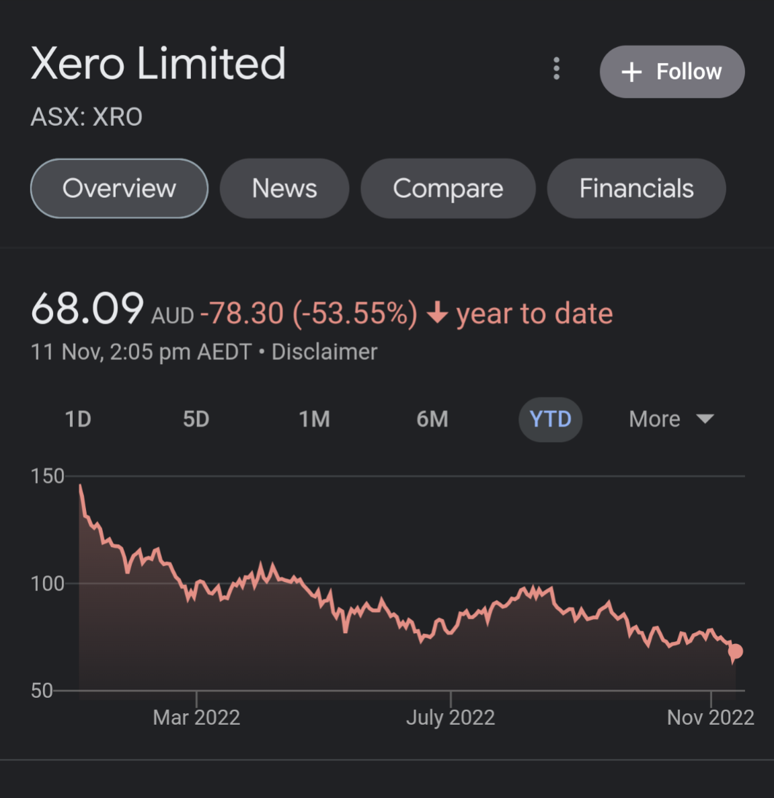Select the 5D time range

196,419
